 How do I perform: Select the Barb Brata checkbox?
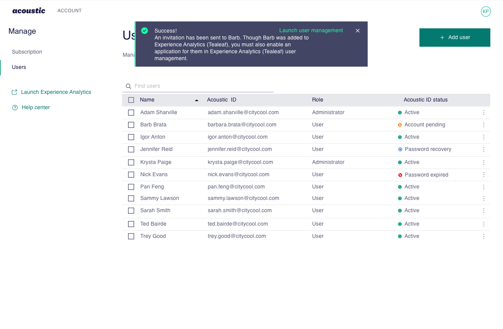click(x=131, y=125)
